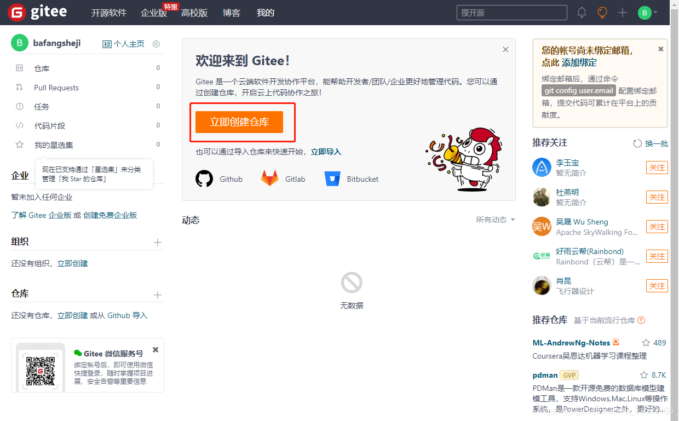Select the Github import icon

click(x=204, y=178)
